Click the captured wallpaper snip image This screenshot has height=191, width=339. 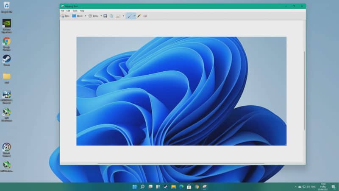click(181, 91)
